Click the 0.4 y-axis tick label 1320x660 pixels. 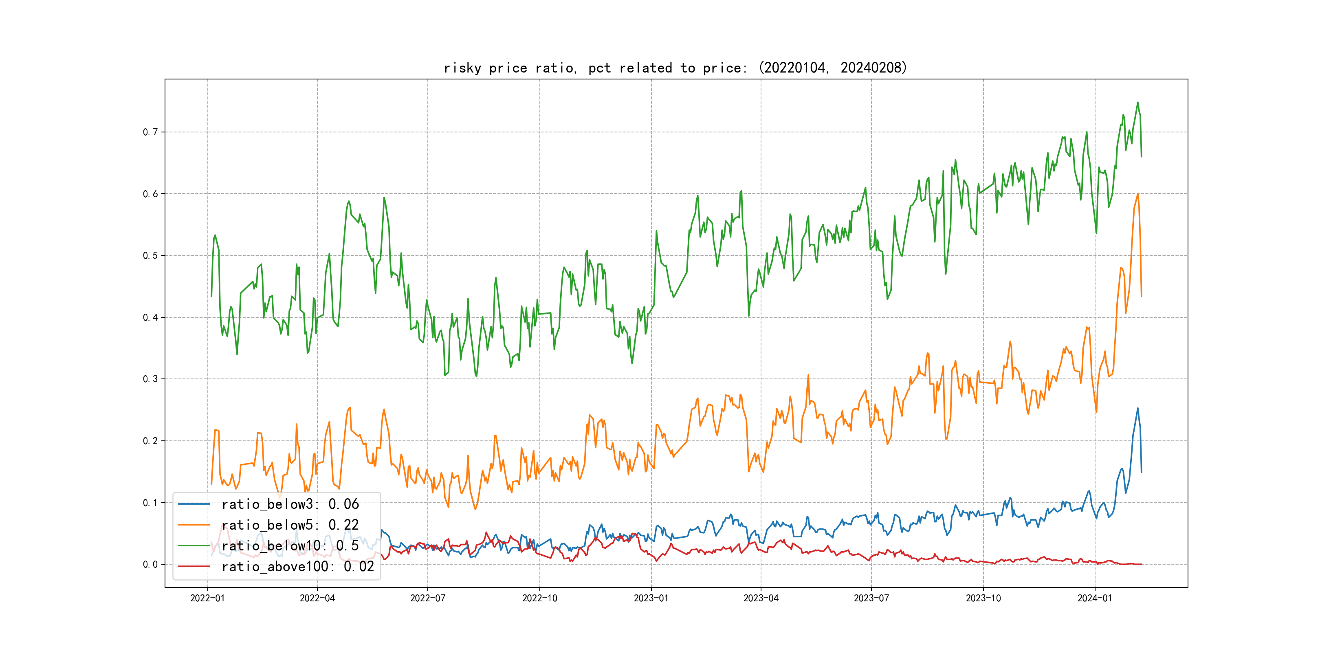(150, 317)
